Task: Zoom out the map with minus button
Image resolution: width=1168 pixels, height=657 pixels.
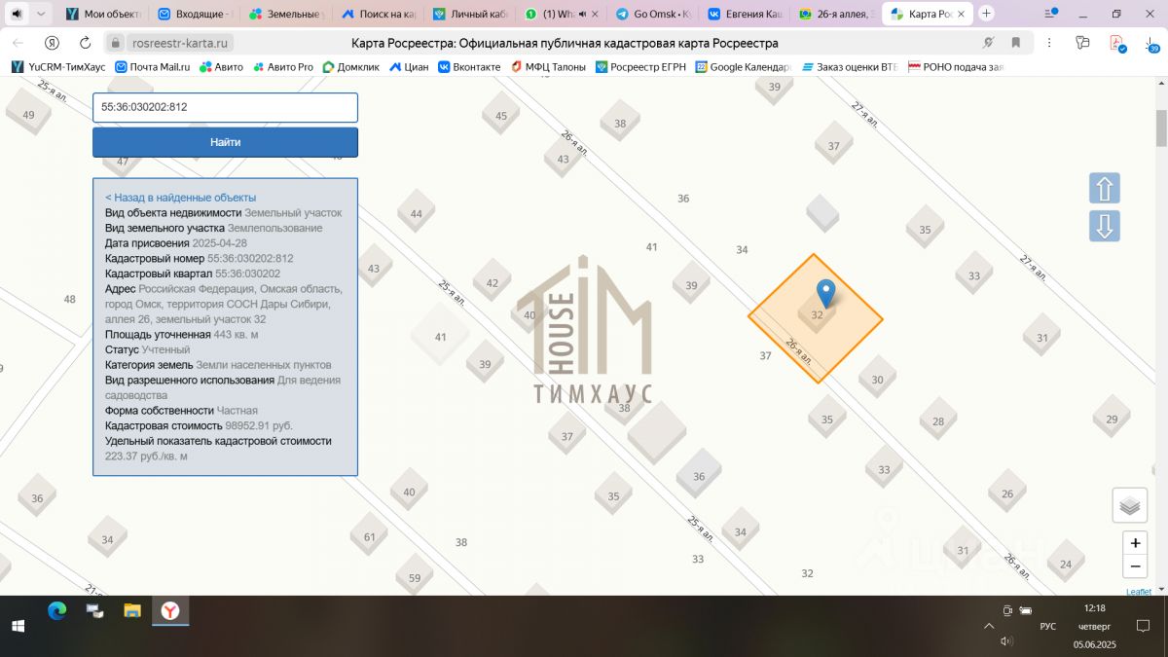Action: (x=1135, y=566)
